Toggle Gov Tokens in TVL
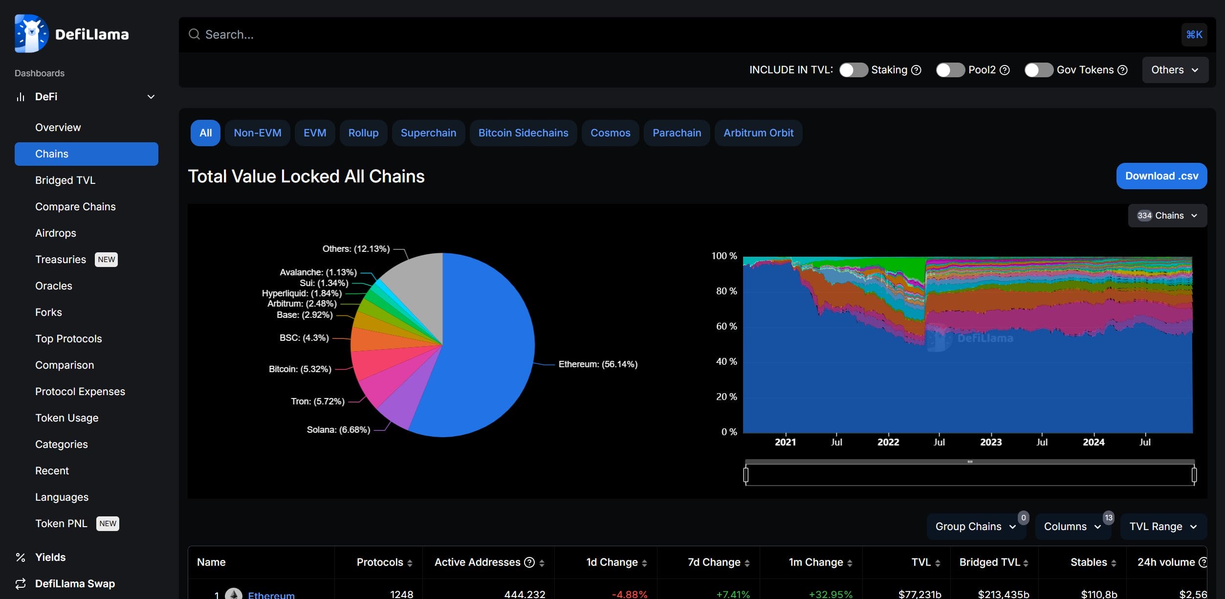The height and width of the screenshot is (599, 1225). (x=1039, y=70)
